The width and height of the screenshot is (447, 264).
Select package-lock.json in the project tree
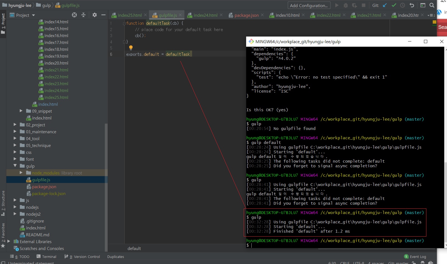[x=49, y=194]
